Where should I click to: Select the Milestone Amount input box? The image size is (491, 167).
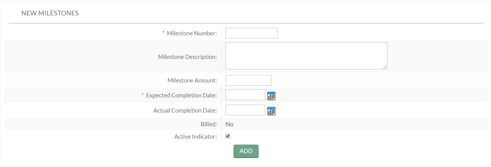[x=248, y=80]
